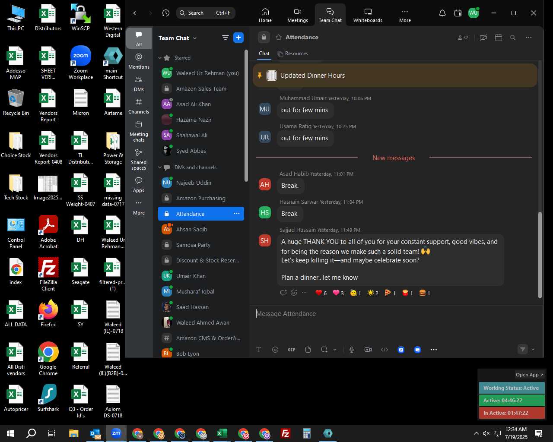Viewport: 553px width, 442px height.
Task: View the 32 members list
Action: (463, 38)
